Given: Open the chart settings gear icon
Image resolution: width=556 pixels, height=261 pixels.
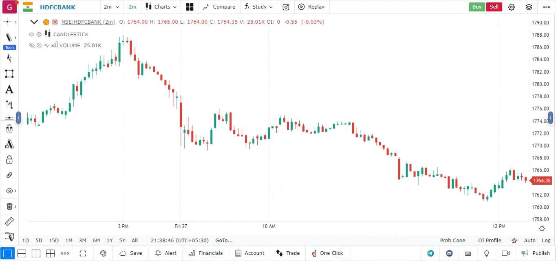Looking at the screenshot, I should (511, 7).
